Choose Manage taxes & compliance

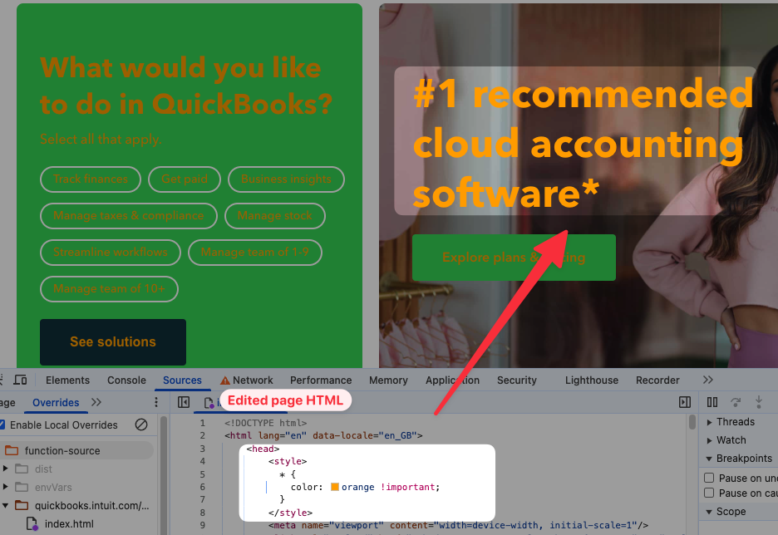click(x=129, y=216)
